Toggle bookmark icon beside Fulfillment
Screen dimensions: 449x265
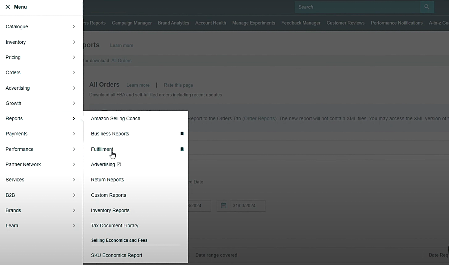pyautogui.click(x=182, y=149)
